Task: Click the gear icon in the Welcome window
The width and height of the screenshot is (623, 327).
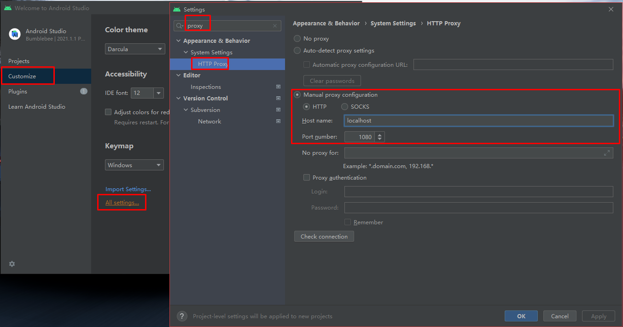Action: pyautogui.click(x=12, y=264)
